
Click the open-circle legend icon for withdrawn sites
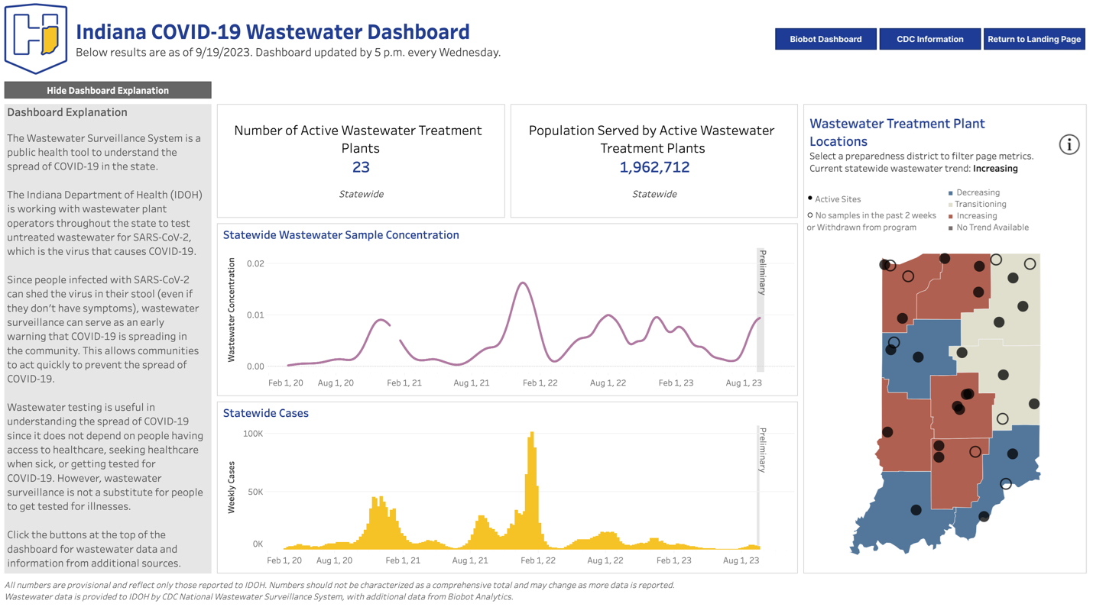click(x=810, y=215)
